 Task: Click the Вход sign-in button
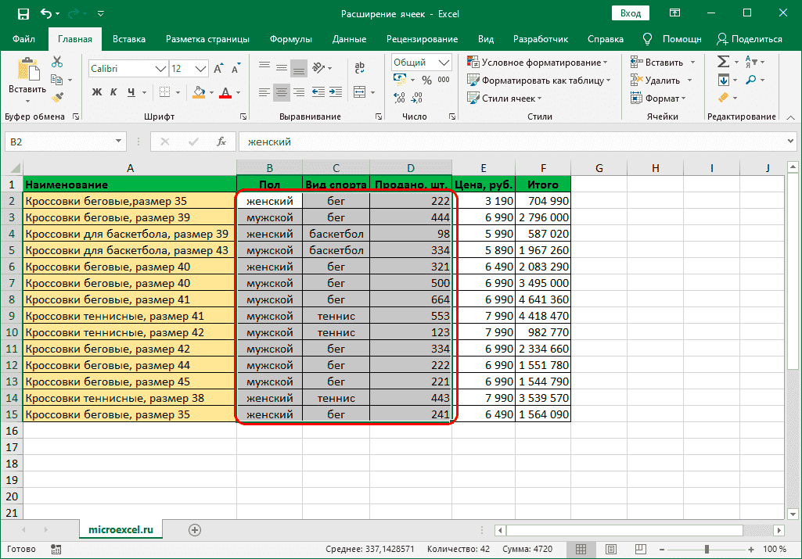[630, 13]
